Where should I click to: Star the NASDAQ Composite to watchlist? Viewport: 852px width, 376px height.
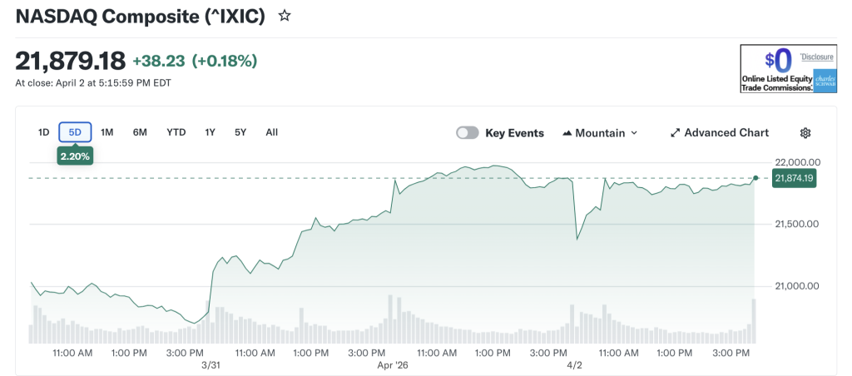(x=285, y=16)
